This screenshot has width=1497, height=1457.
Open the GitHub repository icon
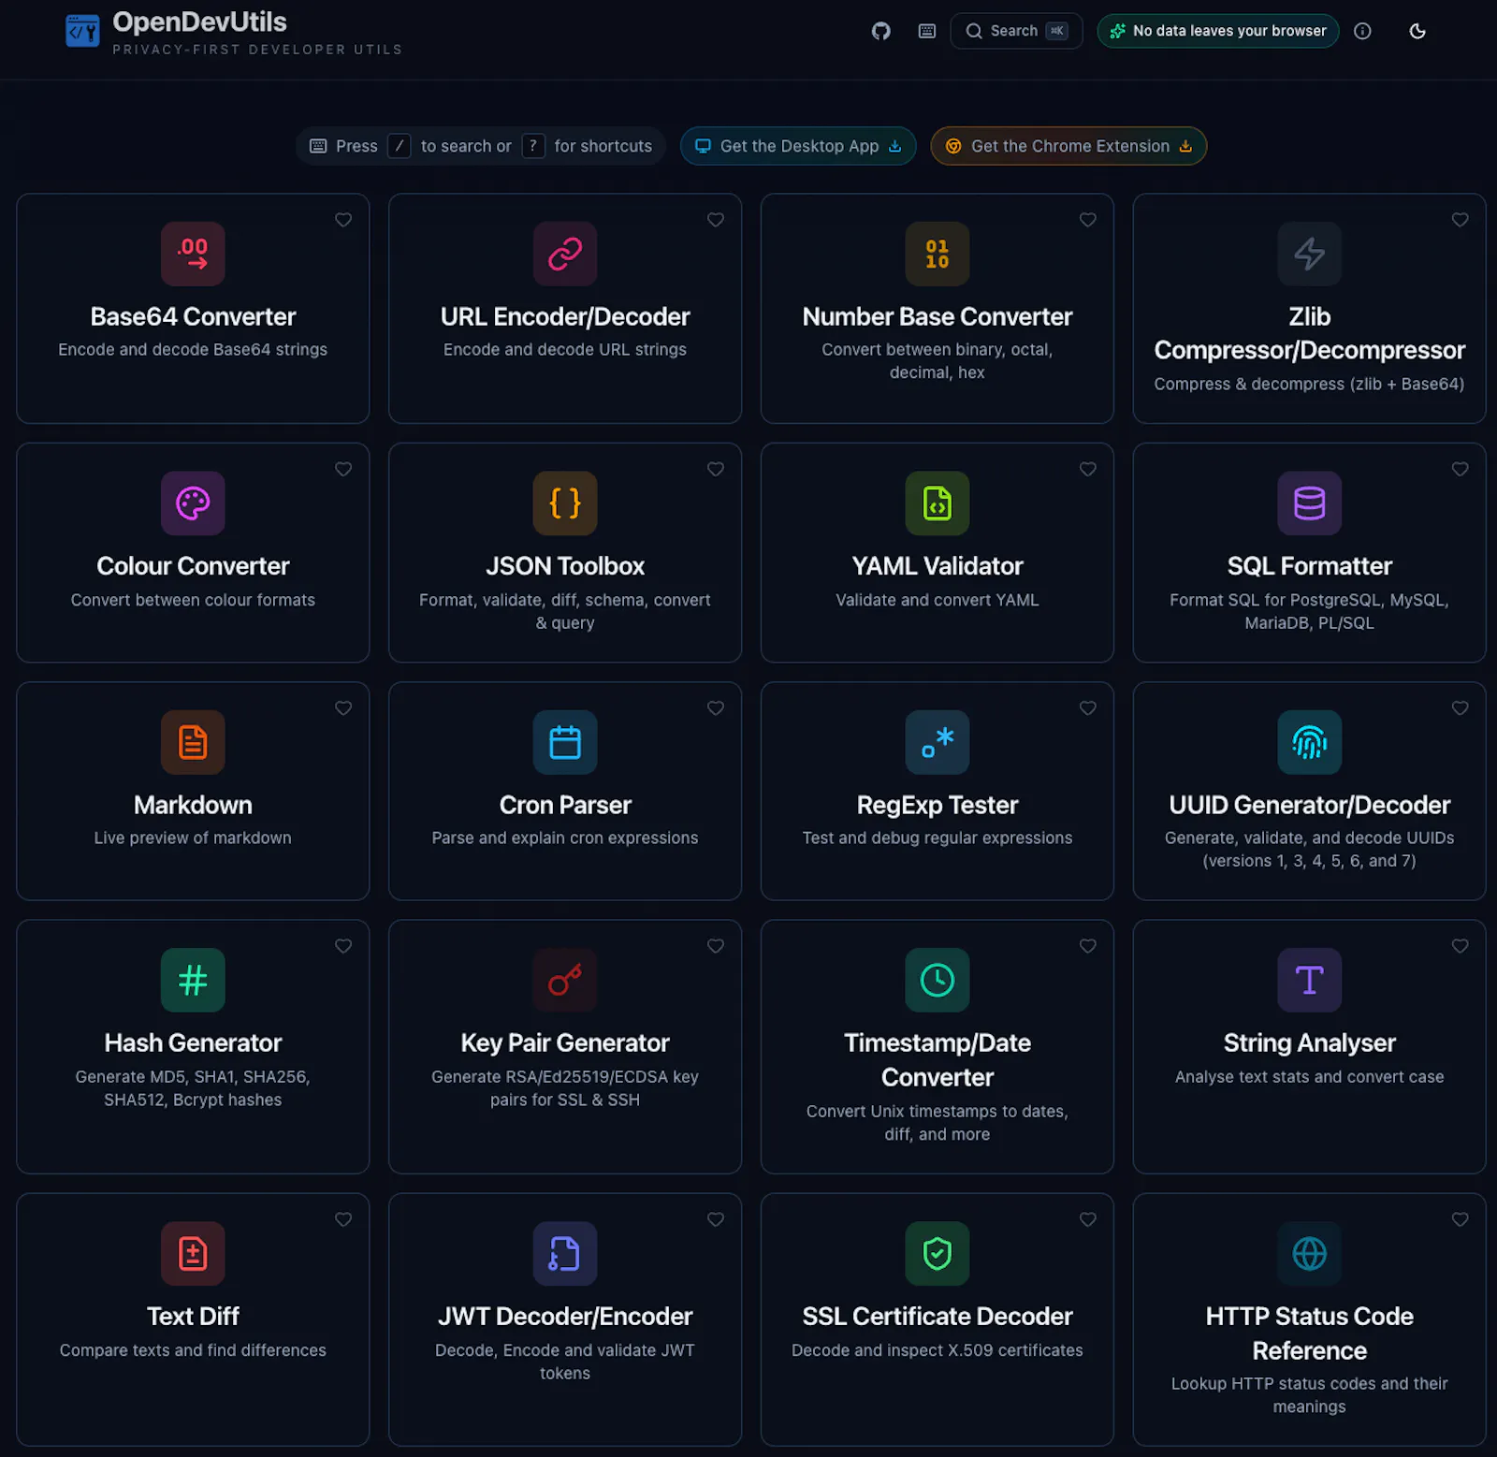point(880,31)
